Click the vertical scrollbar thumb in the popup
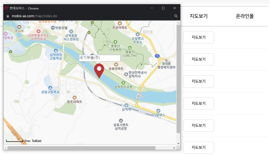 178,79
